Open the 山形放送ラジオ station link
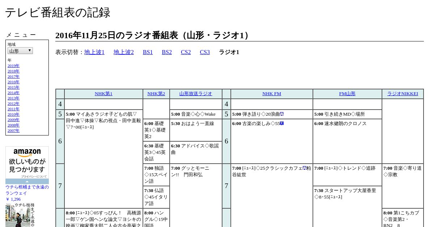Screen dimensions: 434x227 [x=196, y=94]
